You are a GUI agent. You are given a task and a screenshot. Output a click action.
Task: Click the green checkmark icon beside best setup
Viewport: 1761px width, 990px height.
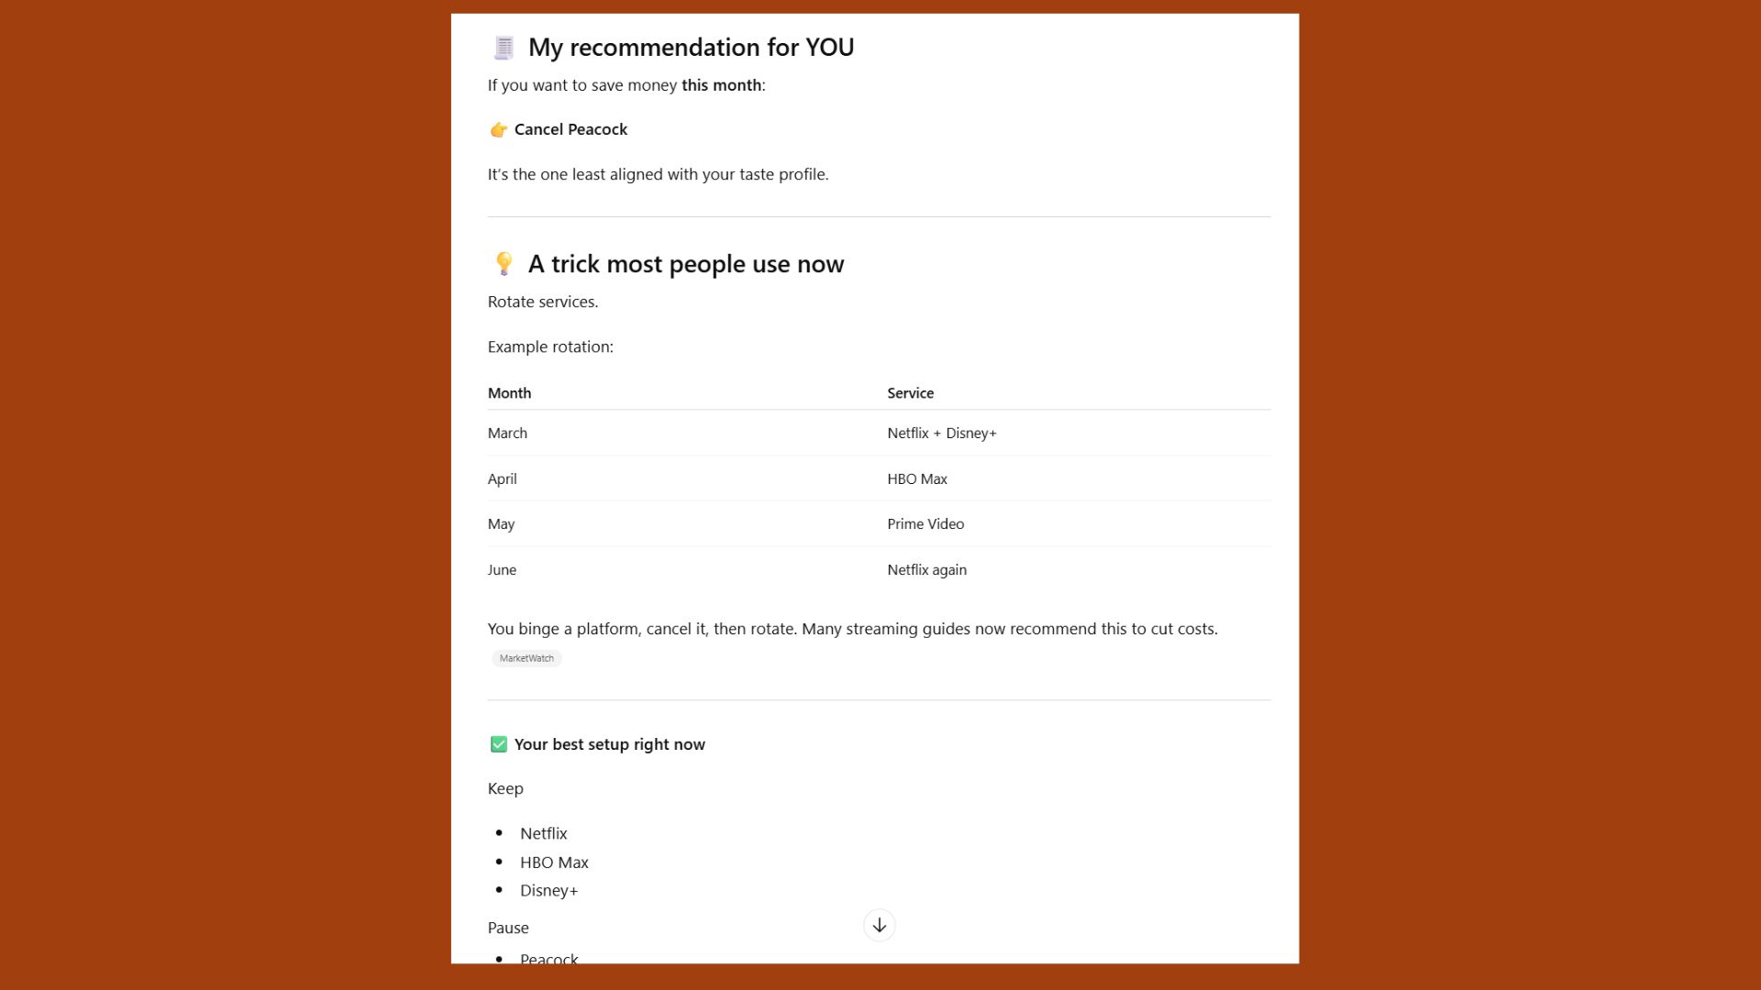coord(498,743)
